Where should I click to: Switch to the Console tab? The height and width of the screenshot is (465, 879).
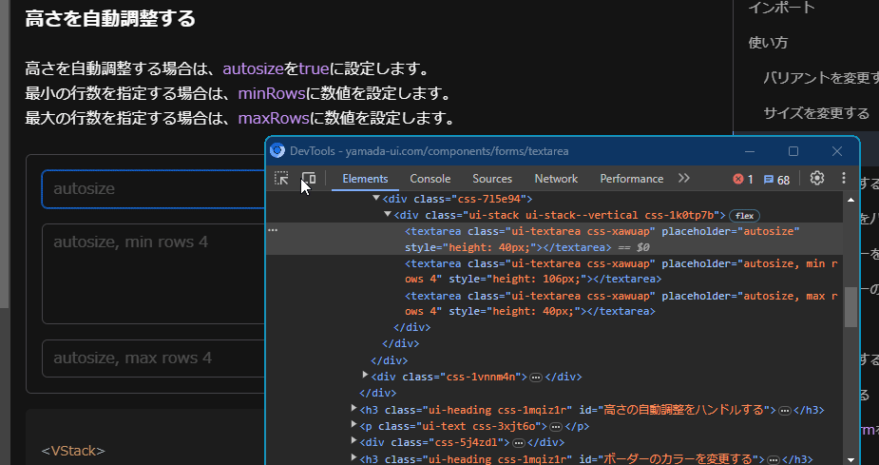(430, 179)
